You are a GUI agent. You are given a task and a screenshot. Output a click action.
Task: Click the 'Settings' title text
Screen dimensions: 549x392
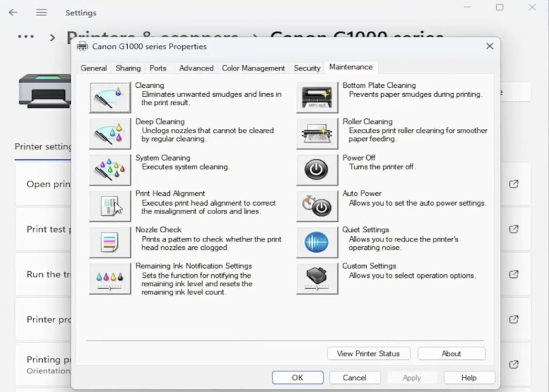click(81, 13)
